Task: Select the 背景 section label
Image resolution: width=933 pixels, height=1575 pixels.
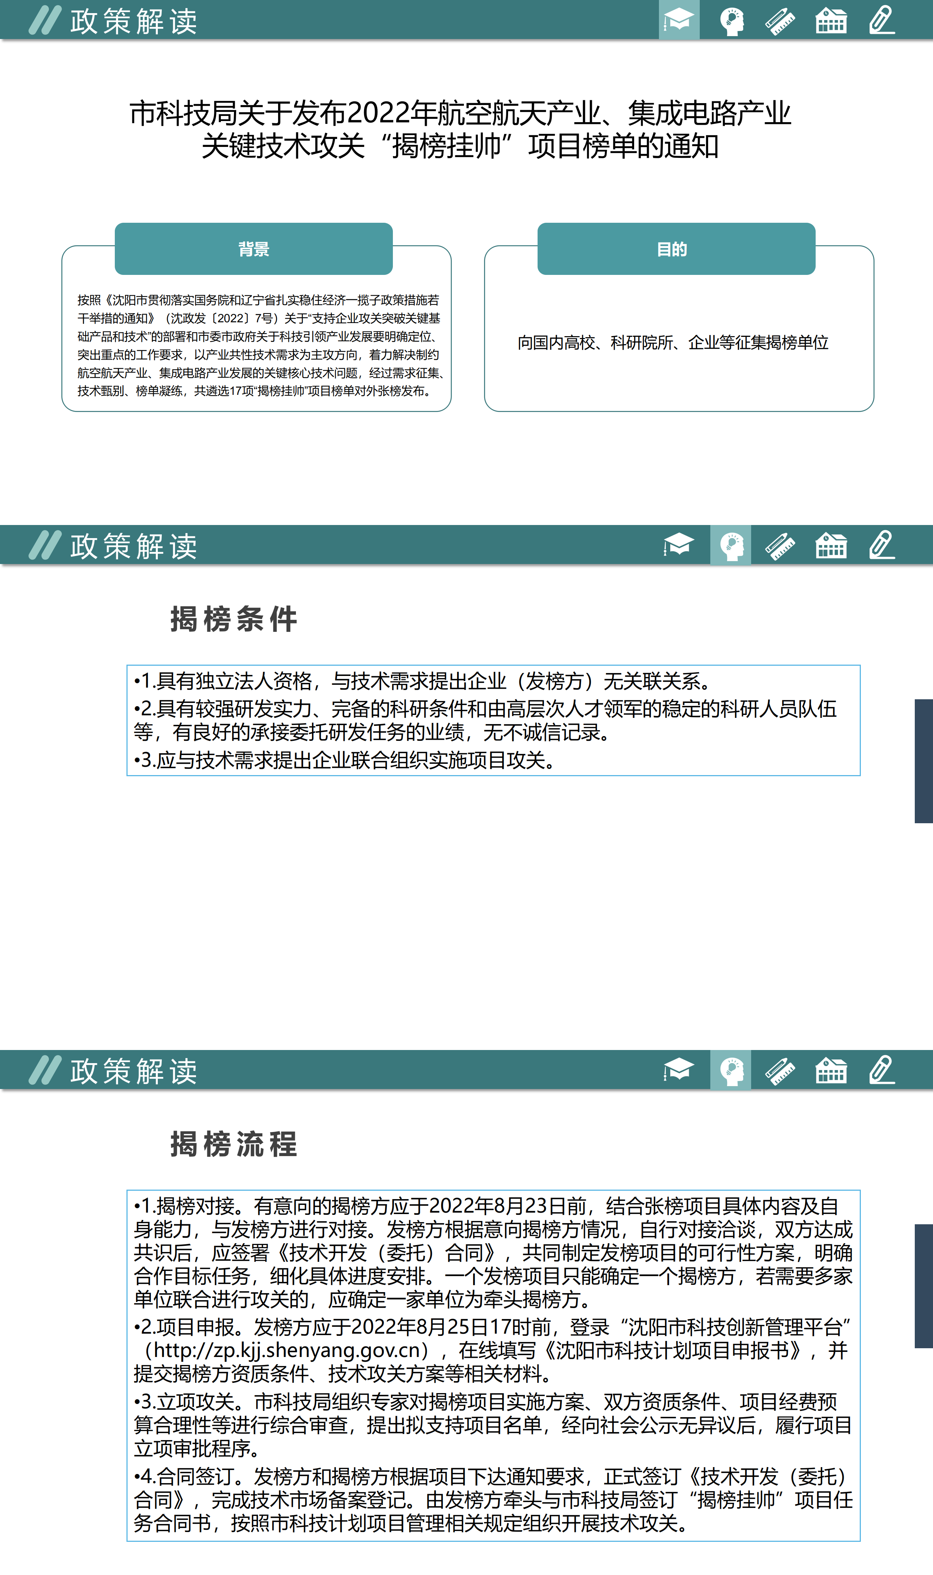Action: click(253, 249)
